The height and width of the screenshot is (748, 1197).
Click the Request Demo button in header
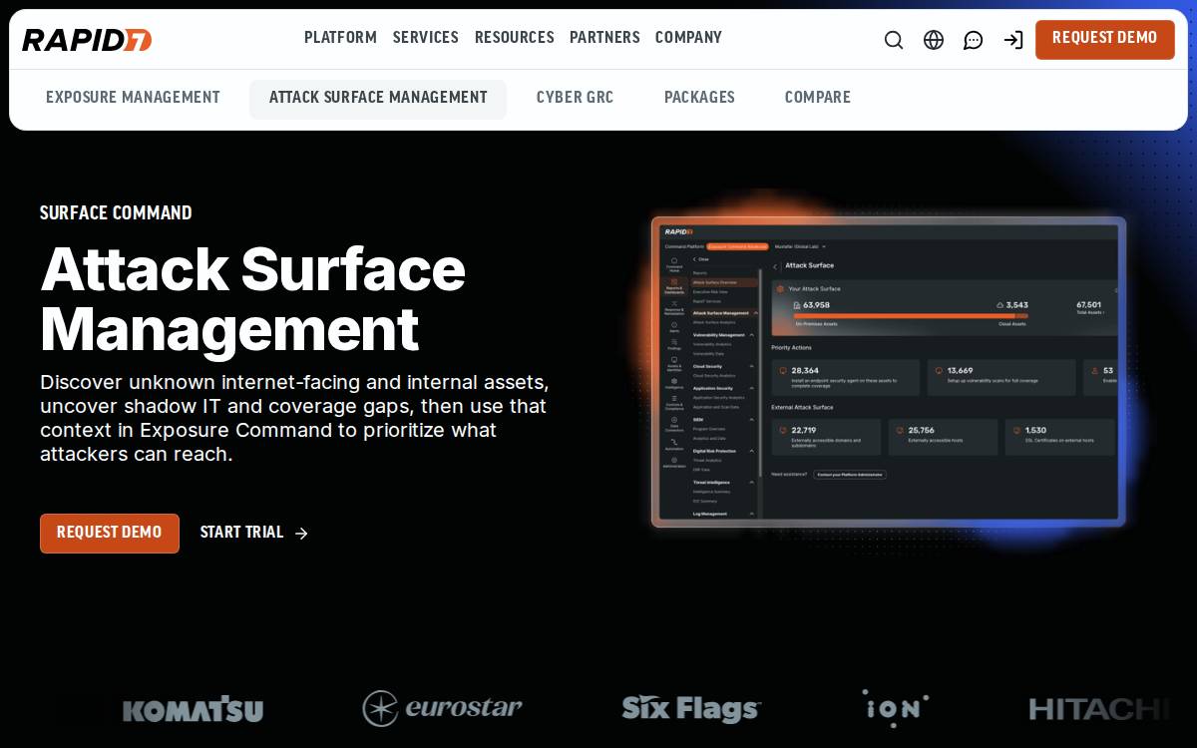pos(1105,40)
